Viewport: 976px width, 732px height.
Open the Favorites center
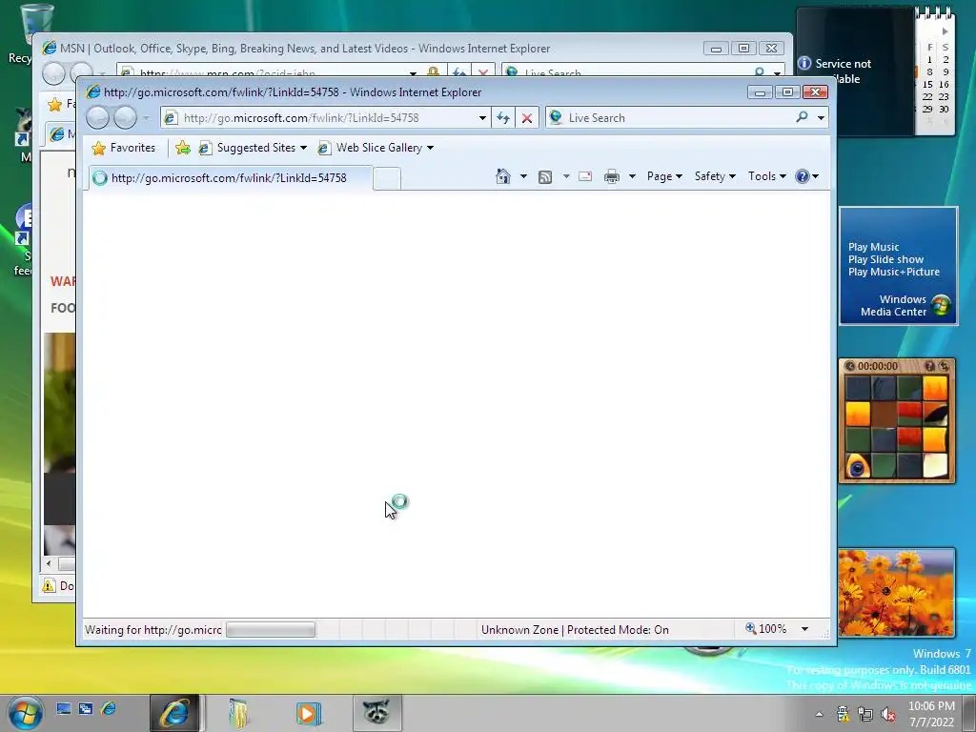coord(123,148)
